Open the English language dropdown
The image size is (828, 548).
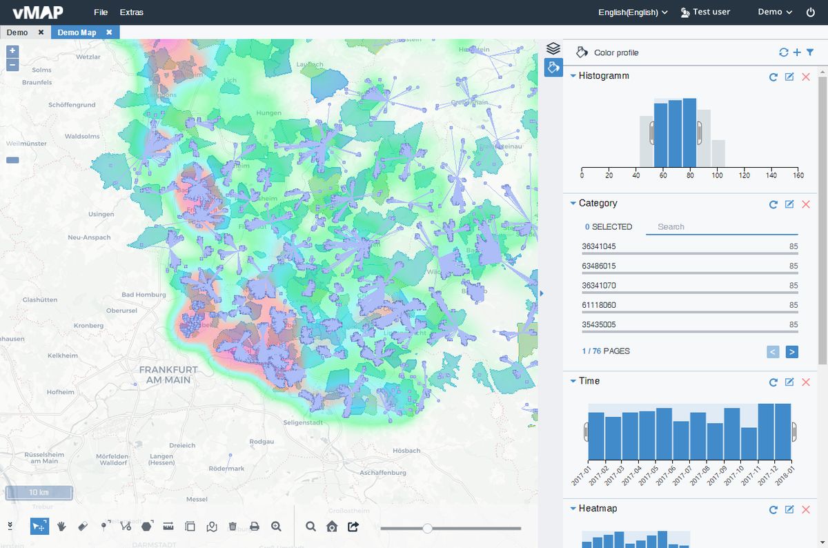click(x=632, y=12)
